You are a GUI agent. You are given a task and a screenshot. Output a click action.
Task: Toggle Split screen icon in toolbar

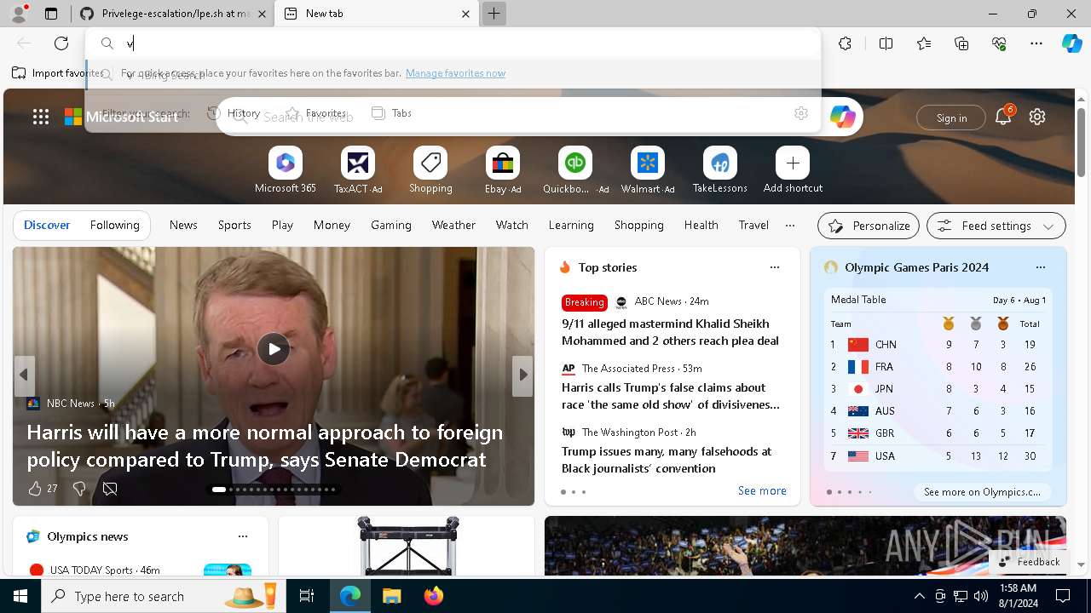pyautogui.click(x=886, y=43)
